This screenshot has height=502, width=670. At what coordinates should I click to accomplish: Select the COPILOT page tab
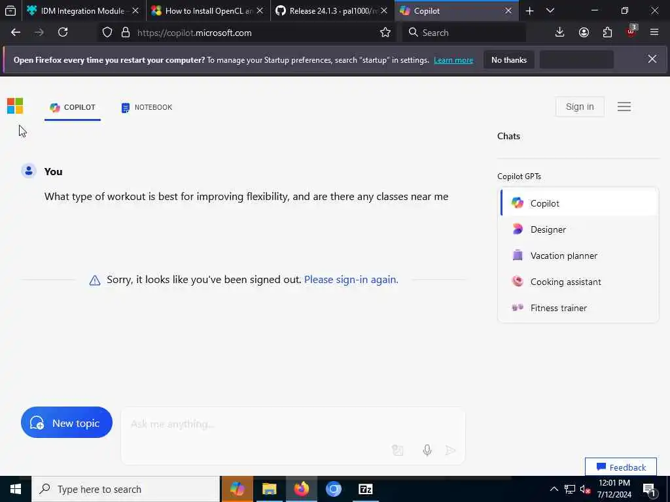pyautogui.click(x=73, y=108)
